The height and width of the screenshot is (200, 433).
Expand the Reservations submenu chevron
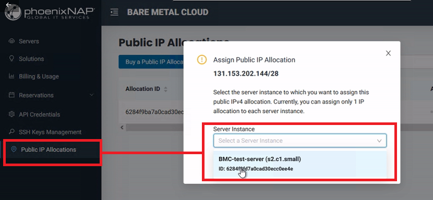point(92,95)
